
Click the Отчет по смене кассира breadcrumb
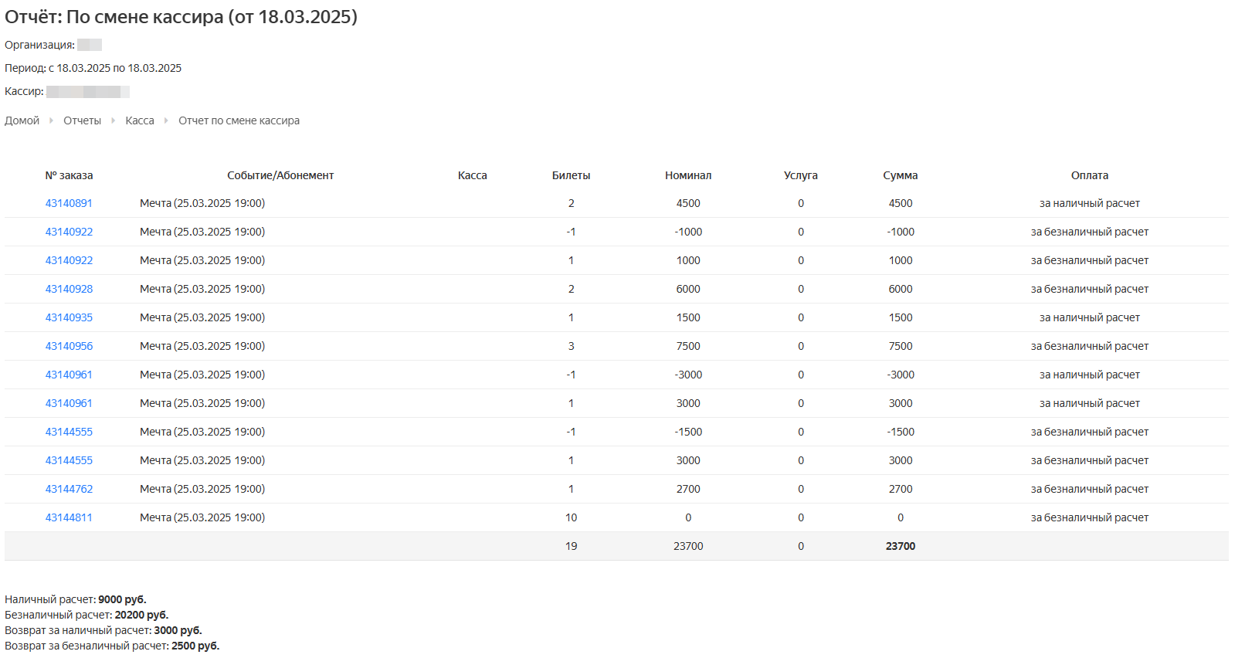[x=239, y=120]
